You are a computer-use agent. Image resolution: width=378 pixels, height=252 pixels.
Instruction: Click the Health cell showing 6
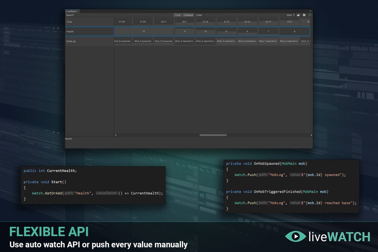(x=295, y=31)
